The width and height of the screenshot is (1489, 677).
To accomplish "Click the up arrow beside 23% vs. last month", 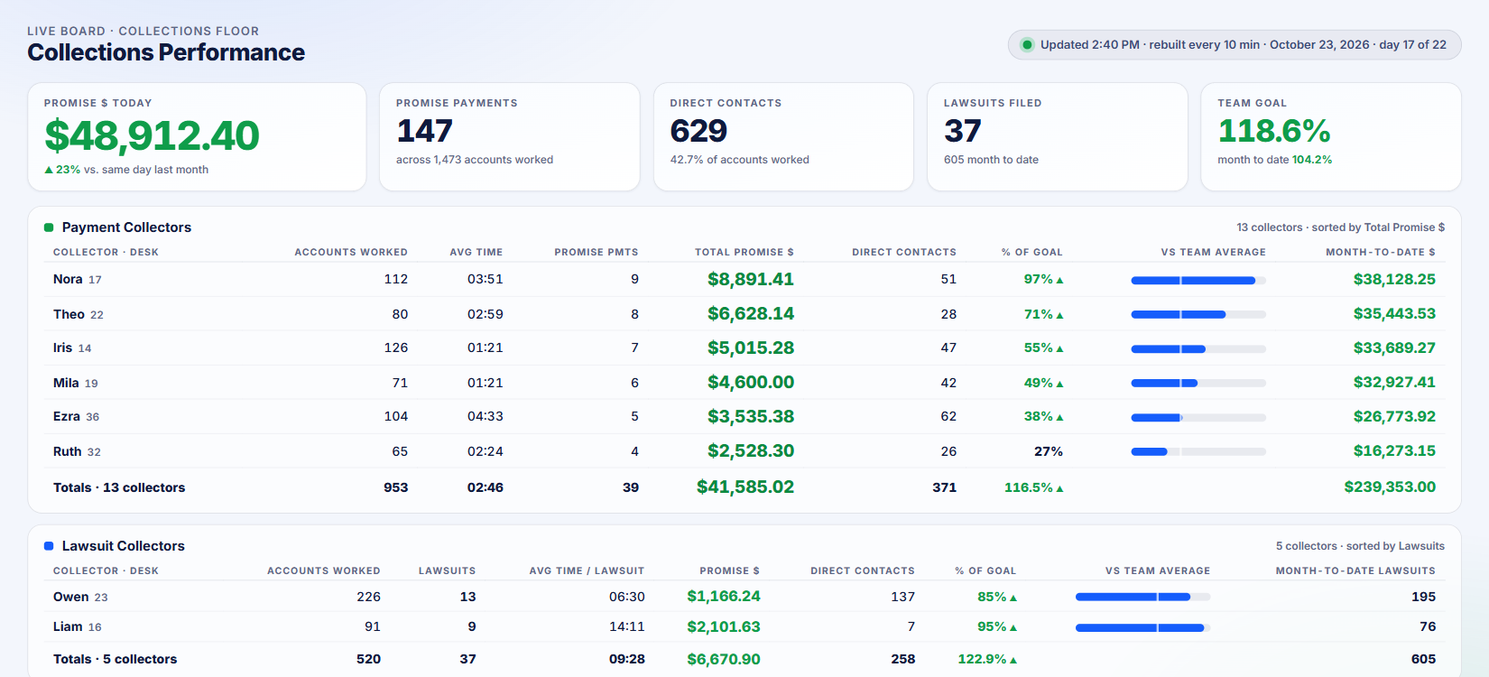I will [49, 170].
